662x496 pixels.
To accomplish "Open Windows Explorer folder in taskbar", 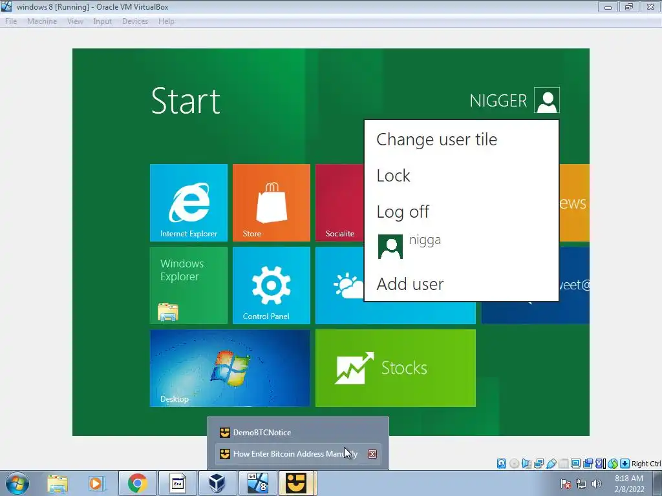I will point(58,483).
